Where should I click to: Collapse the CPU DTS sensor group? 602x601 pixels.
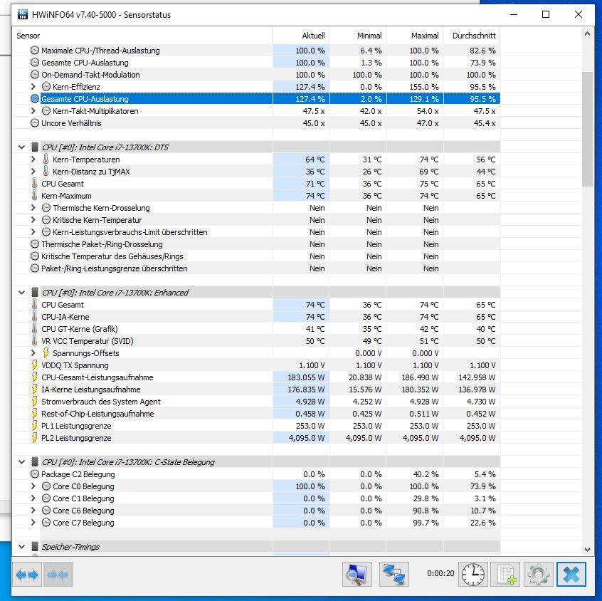point(22,147)
